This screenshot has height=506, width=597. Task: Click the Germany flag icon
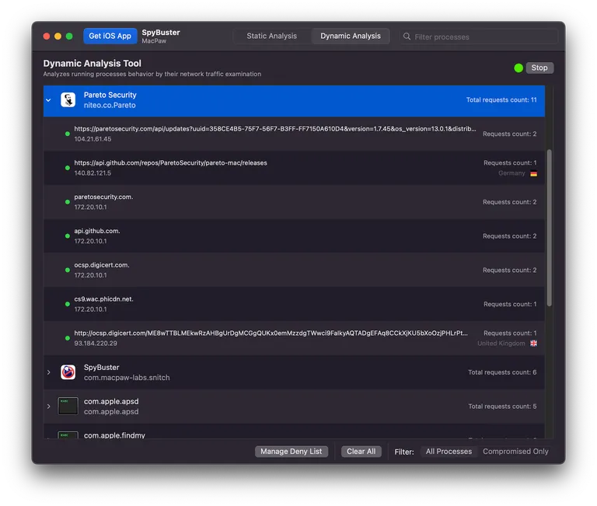click(533, 173)
